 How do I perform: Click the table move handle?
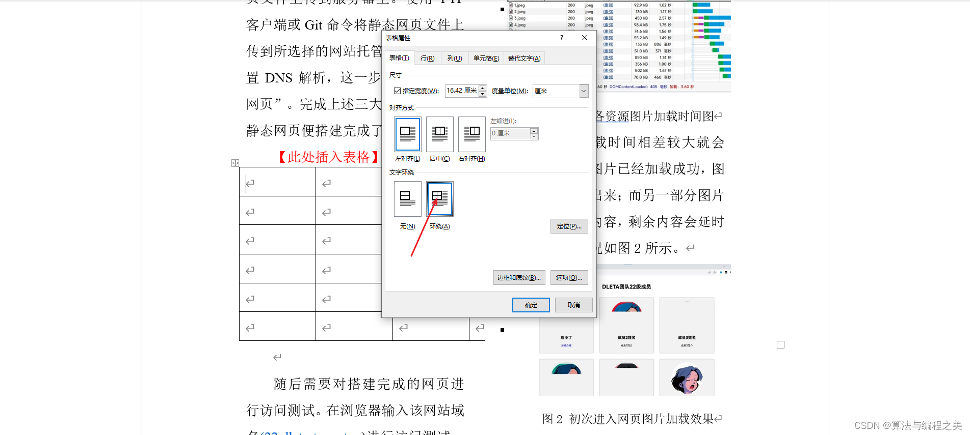(235, 163)
